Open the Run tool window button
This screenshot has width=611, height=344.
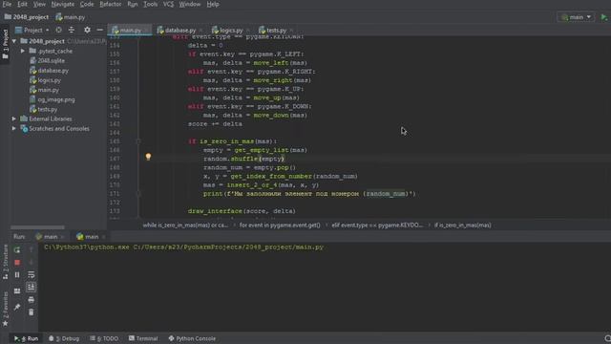point(26,338)
